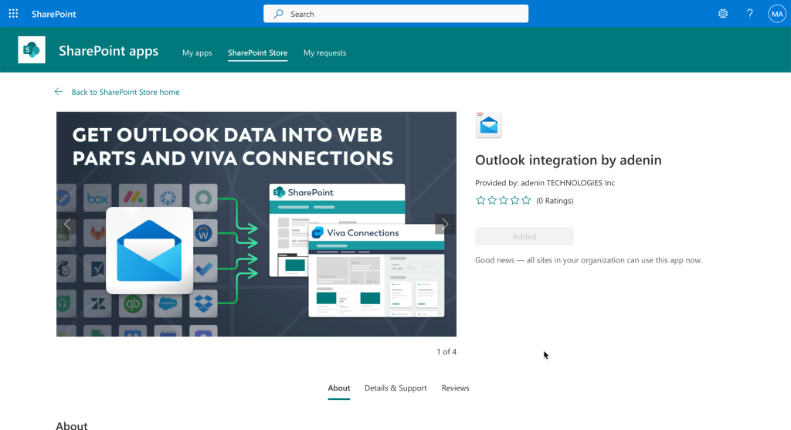Click the SharePoint apps title

[x=108, y=51]
